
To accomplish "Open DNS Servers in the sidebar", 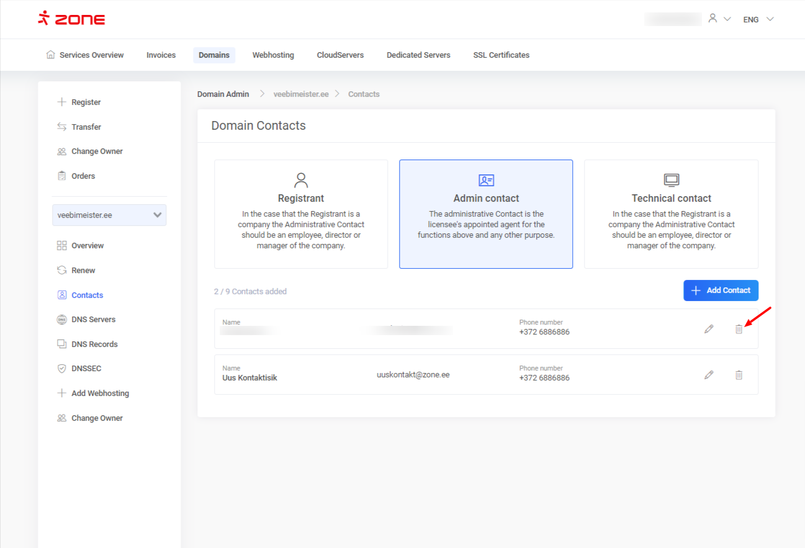I will click(x=93, y=320).
